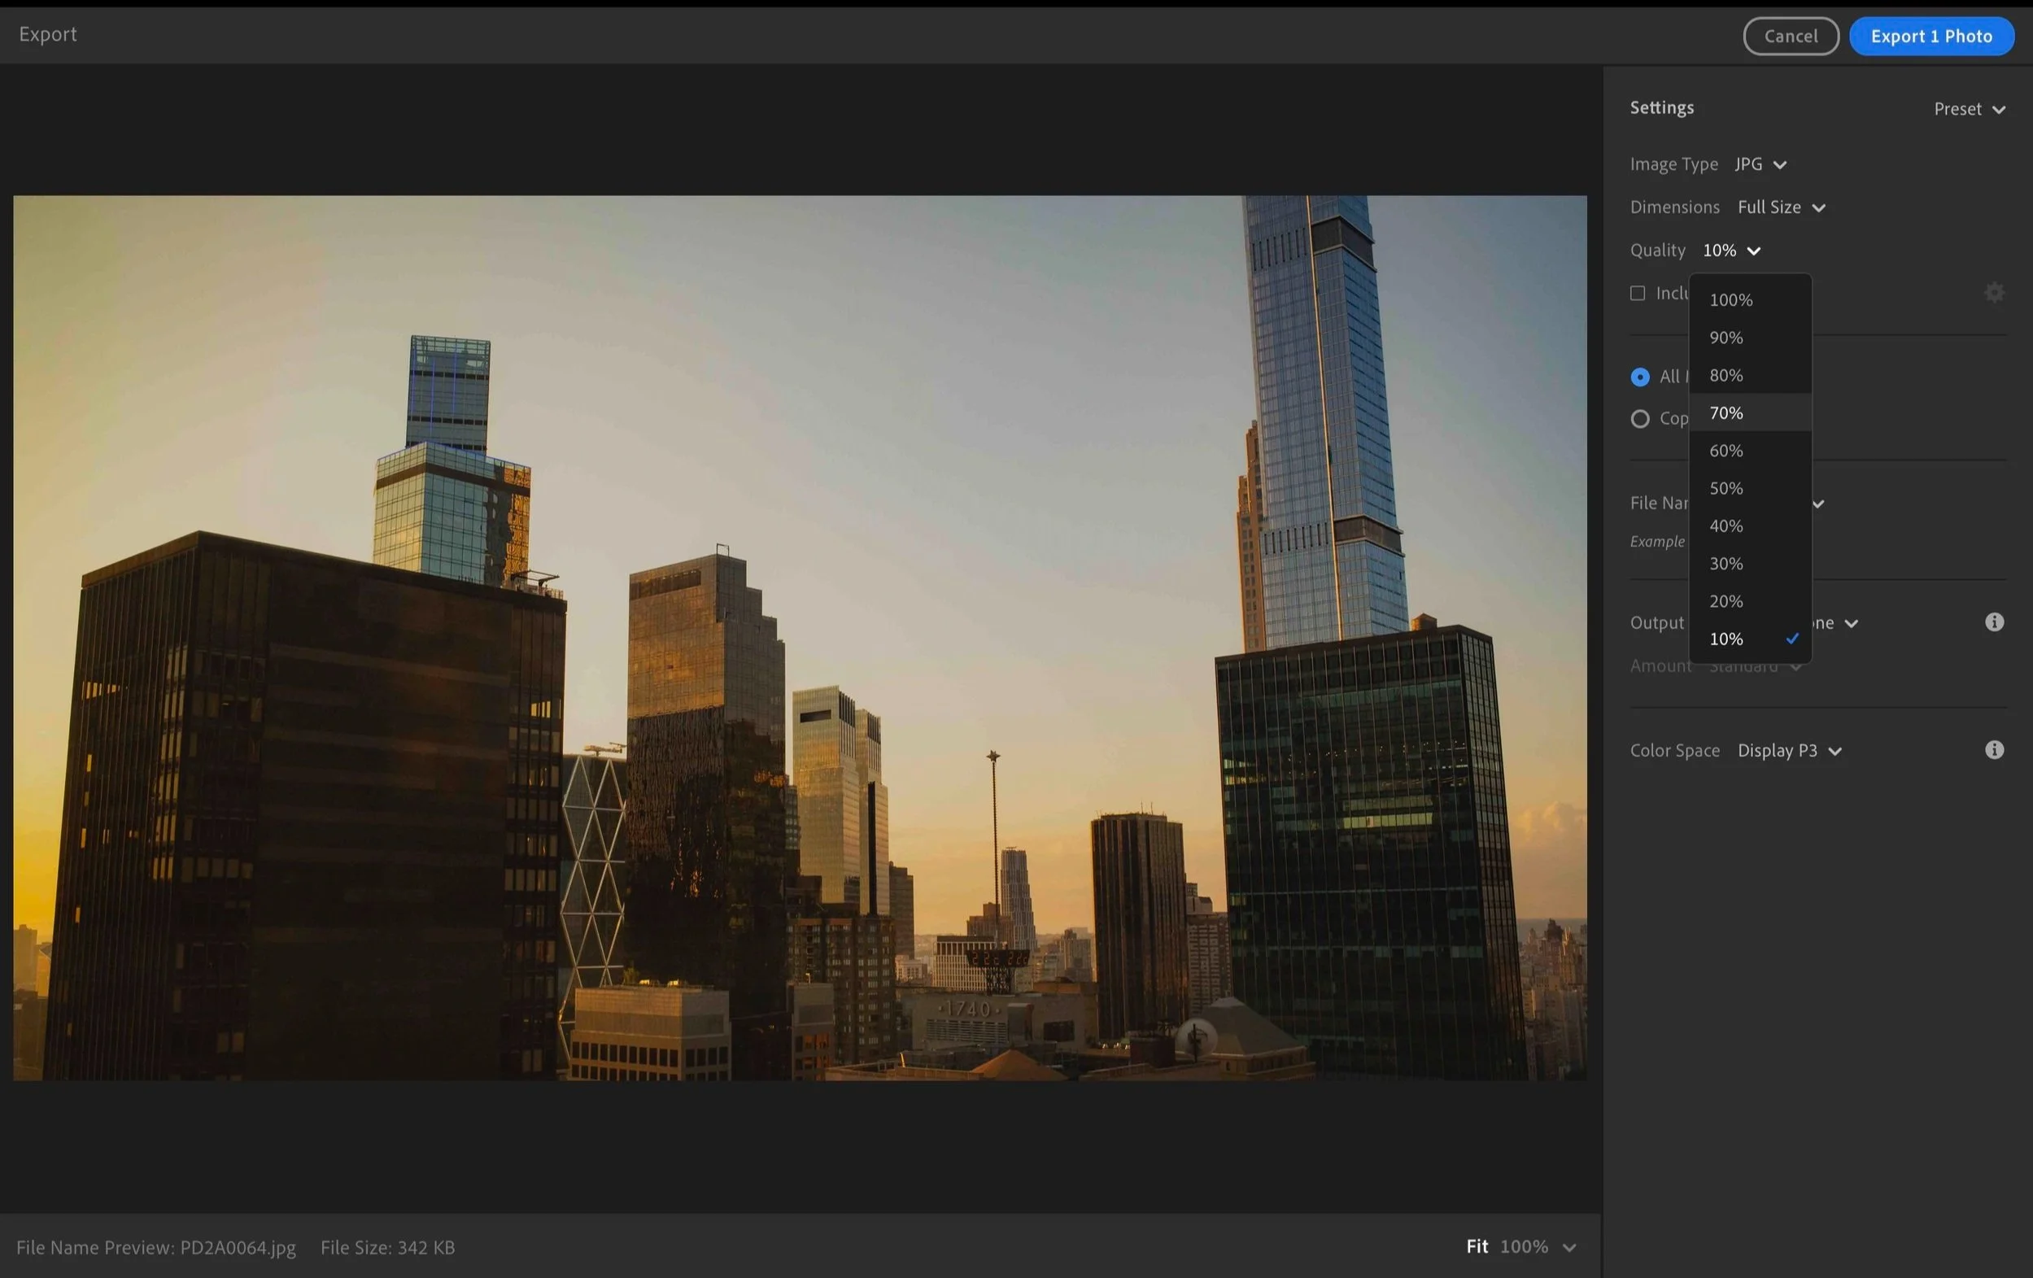This screenshot has height=1278, width=2033.
Task: Select 70% from the Quality list
Action: [x=1725, y=412]
